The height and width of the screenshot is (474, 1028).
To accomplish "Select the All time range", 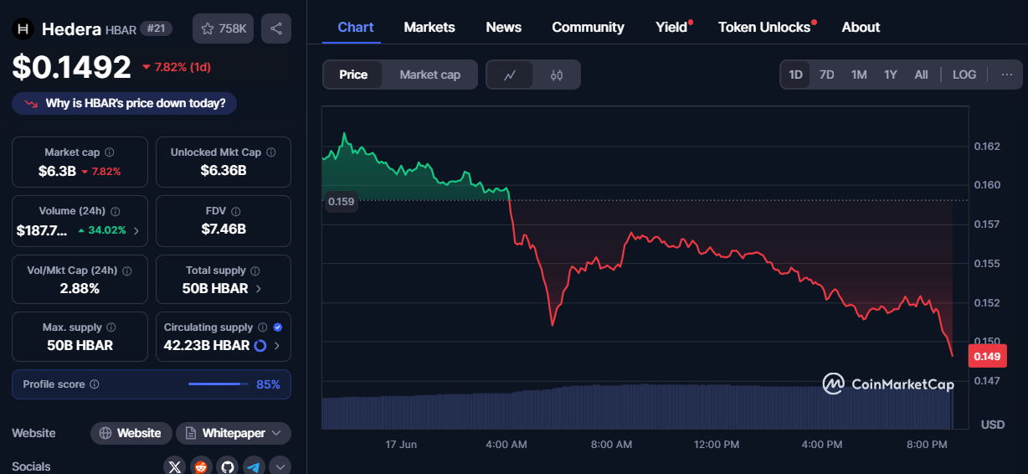I will point(921,75).
